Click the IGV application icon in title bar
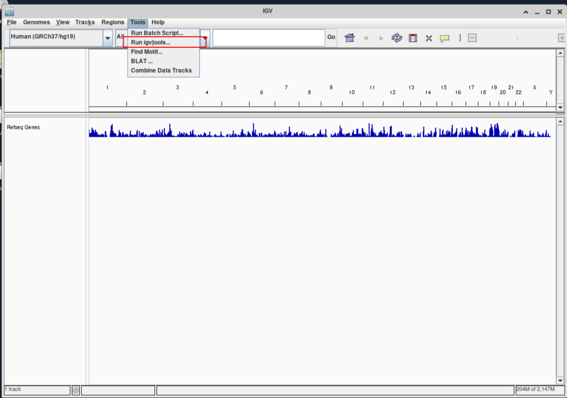The height and width of the screenshot is (398, 567). (9, 11)
